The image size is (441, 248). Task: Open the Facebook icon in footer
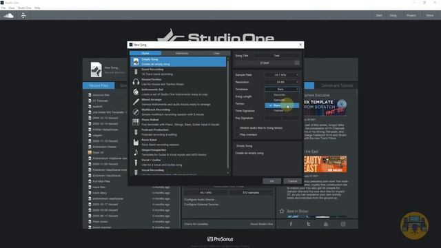(x=291, y=224)
